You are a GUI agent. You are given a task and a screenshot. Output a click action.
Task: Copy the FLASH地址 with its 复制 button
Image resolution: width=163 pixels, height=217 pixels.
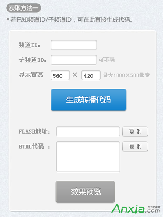coord(135,131)
